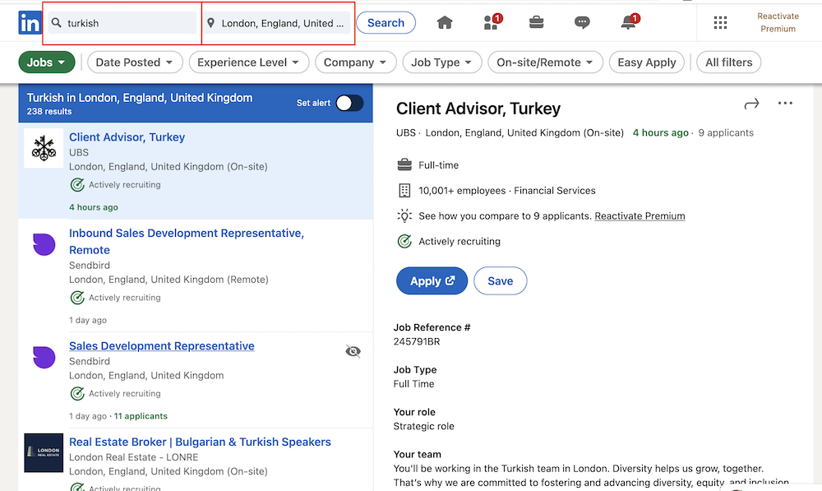The width and height of the screenshot is (822, 491).
Task: Click the keyword search field containing turkish
Action: tap(122, 23)
